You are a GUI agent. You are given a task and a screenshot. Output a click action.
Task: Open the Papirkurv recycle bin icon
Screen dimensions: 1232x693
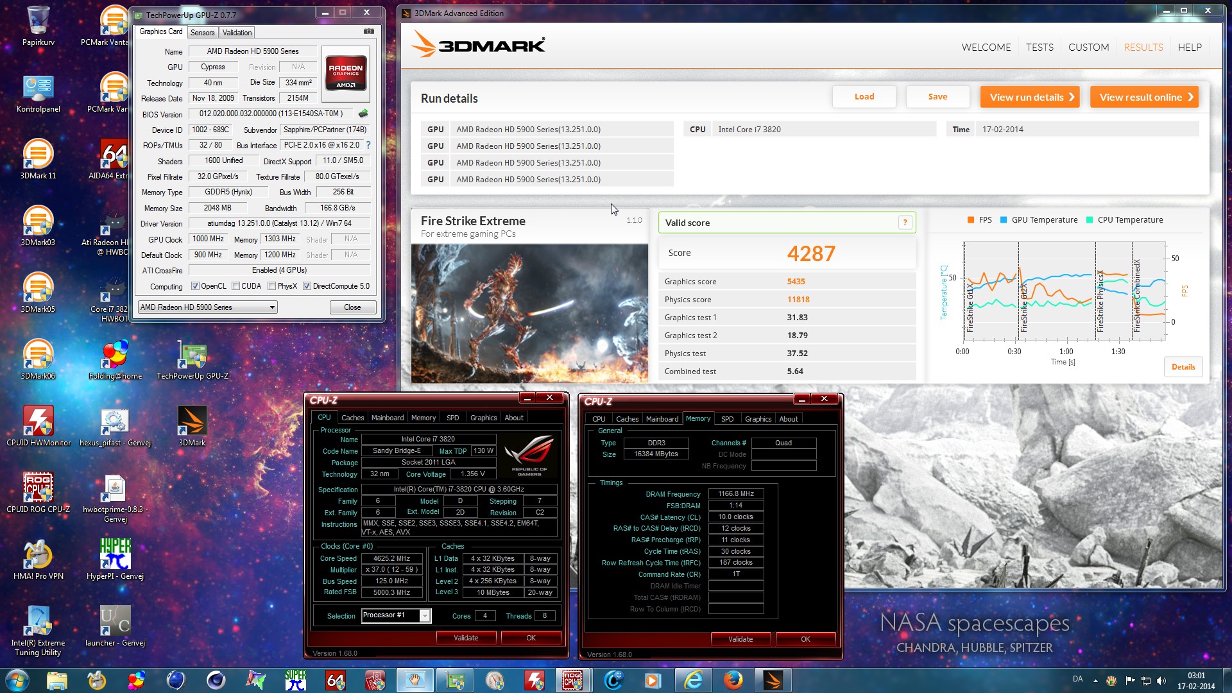[38, 26]
